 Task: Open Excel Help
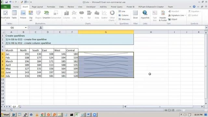(194, 6)
